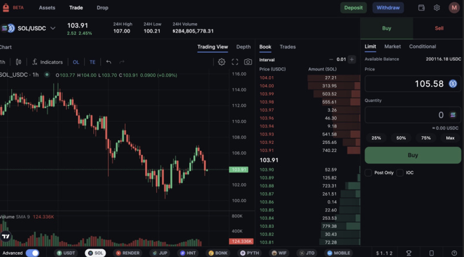This screenshot has height=257, width=464.
Task: Click the Deposit button
Action: (x=353, y=8)
